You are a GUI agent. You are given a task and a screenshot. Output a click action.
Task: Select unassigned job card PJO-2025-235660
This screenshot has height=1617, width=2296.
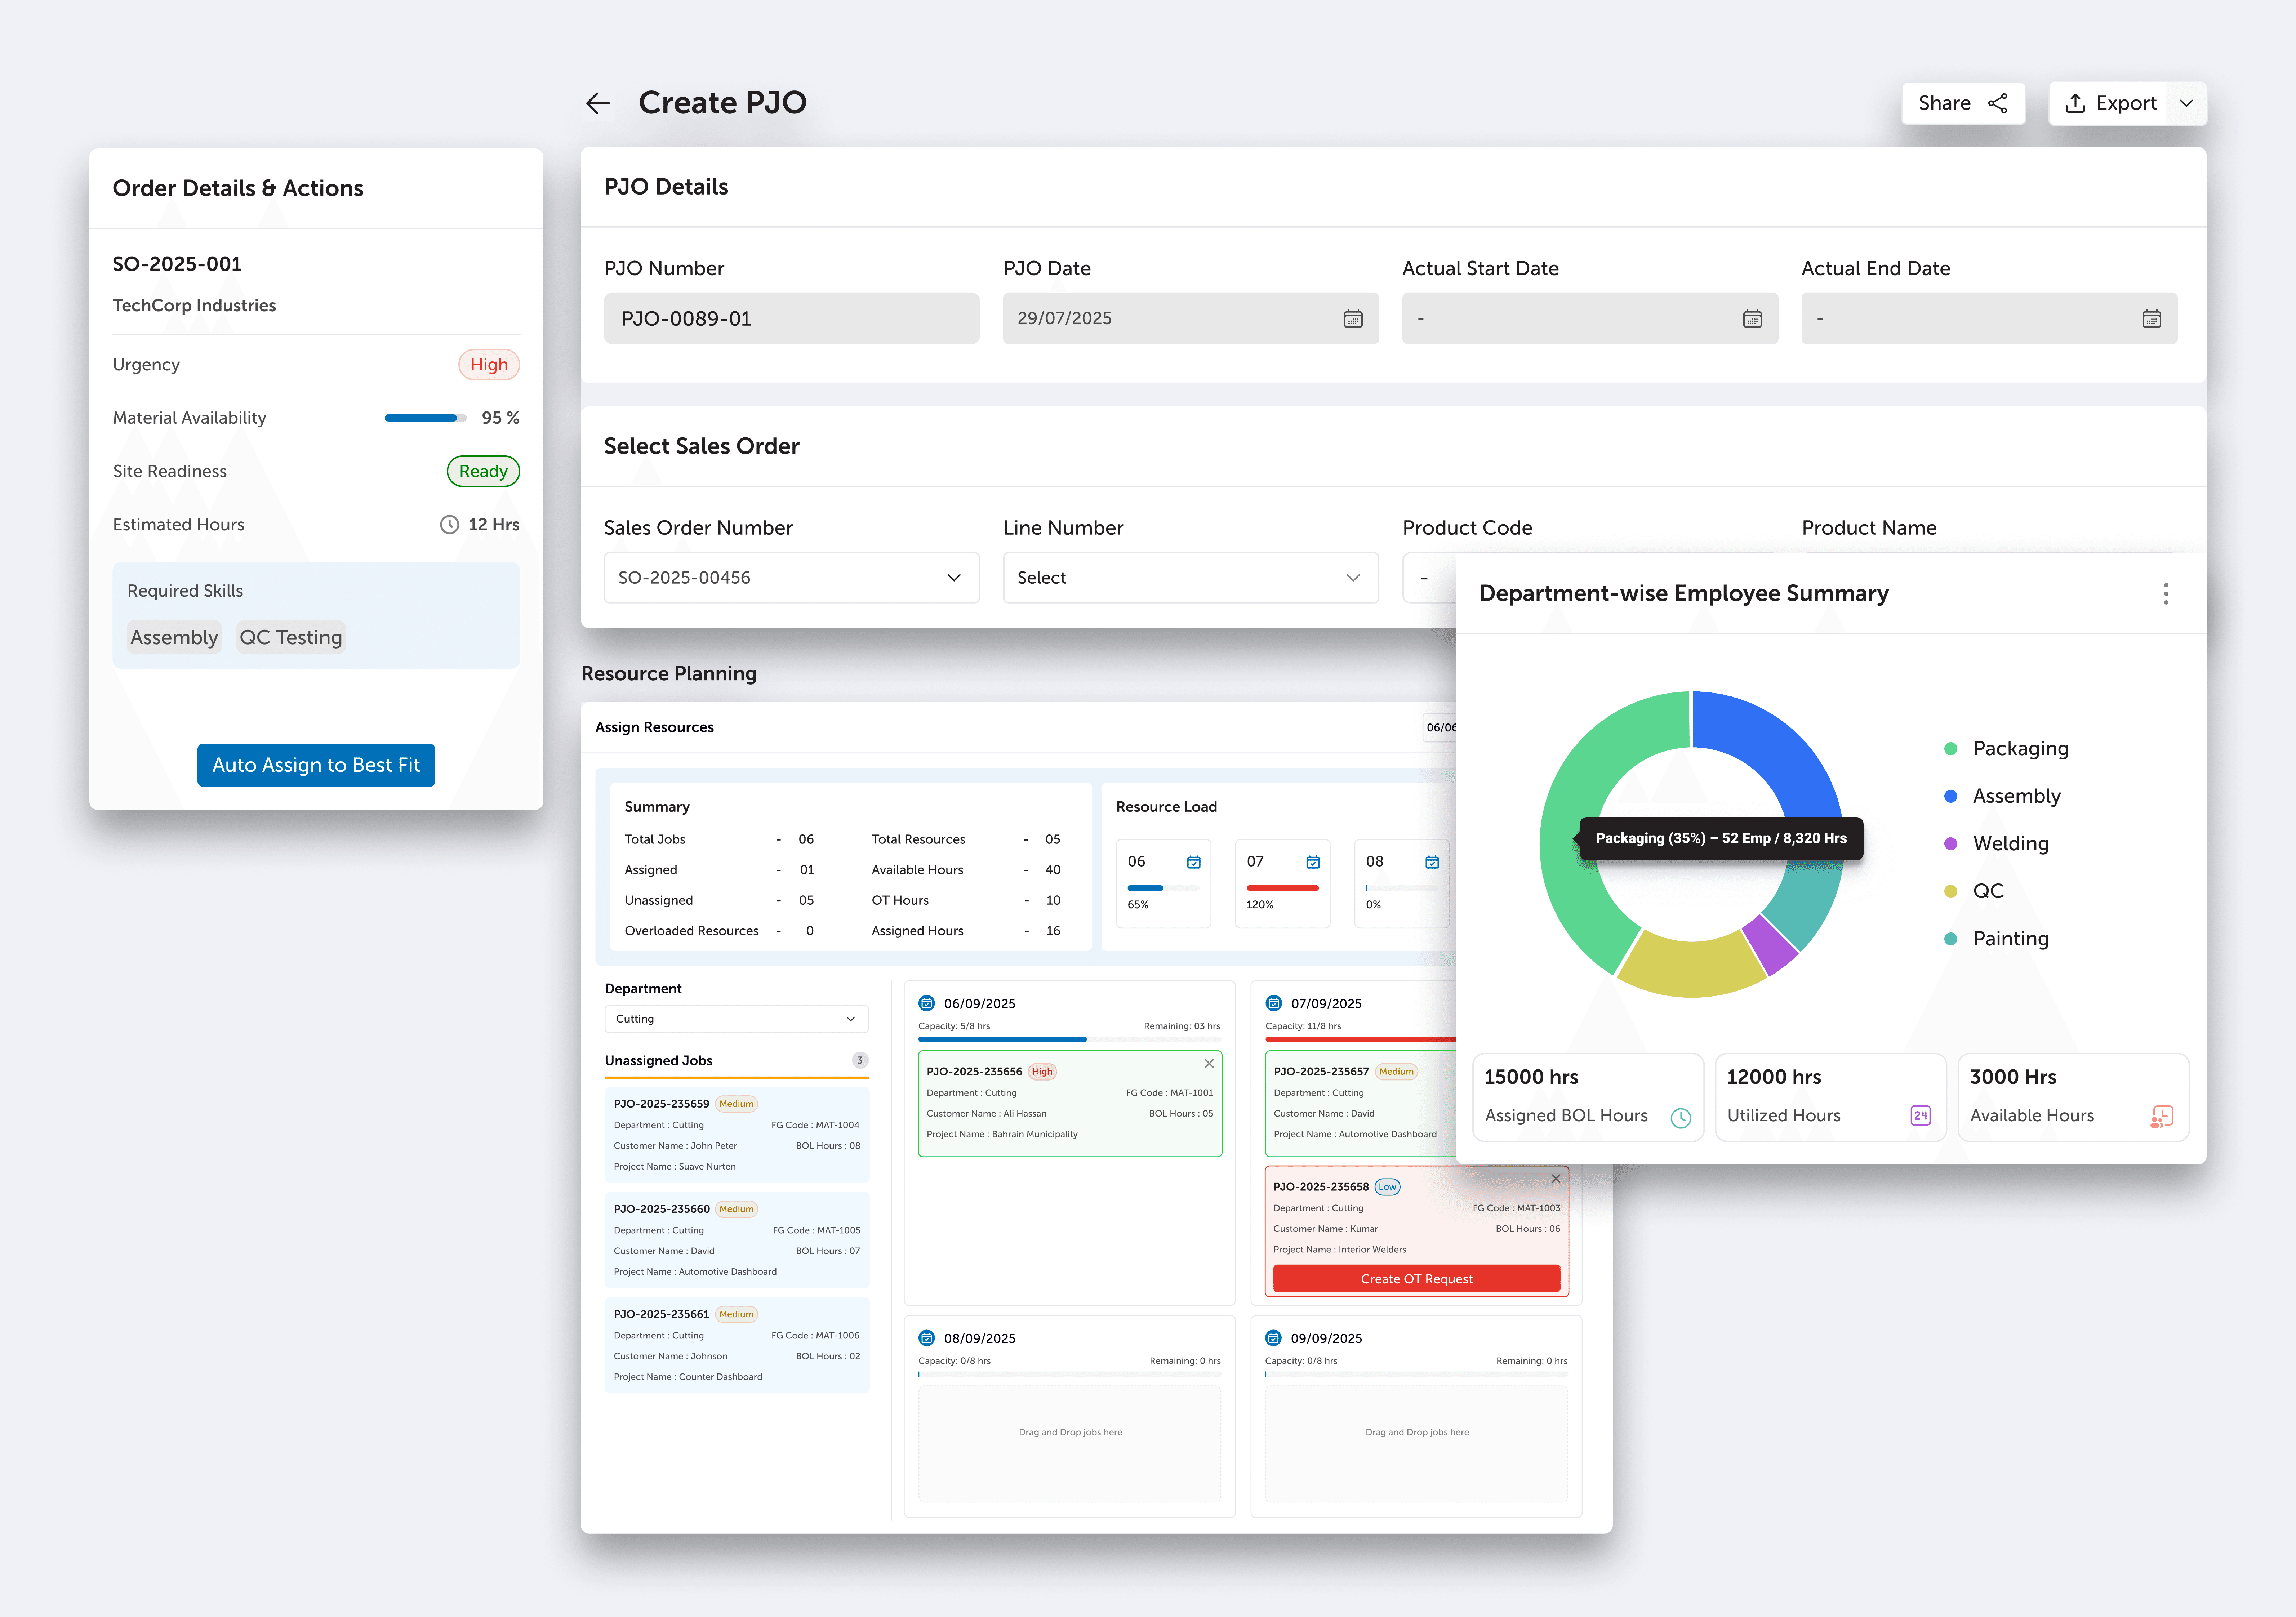click(x=736, y=1240)
